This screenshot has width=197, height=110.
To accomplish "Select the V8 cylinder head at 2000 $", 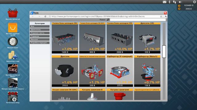I will [x=120, y=38].
